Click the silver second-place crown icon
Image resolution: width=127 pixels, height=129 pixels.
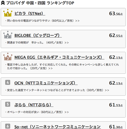tap(8, 35)
